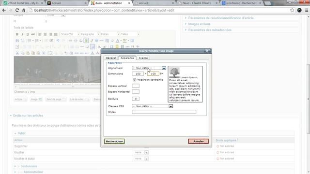Click the browser home icon
Viewport: 310px width, 174px height.
(x=24, y=10)
